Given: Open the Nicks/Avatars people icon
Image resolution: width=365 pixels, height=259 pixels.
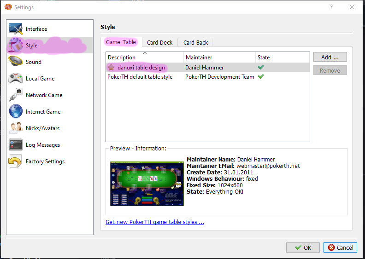Looking at the screenshot, I should point(16,128).
